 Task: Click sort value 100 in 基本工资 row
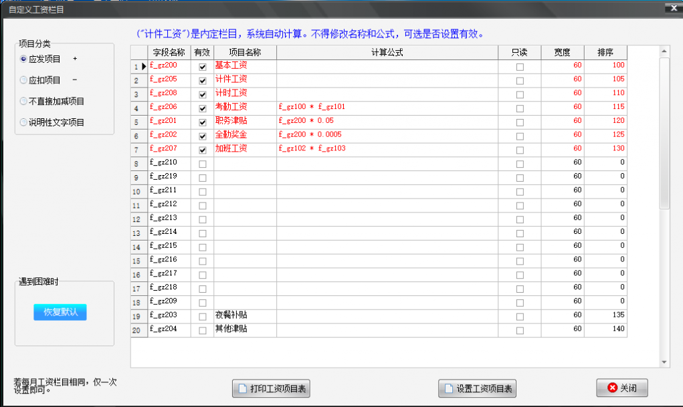click(619, 65)
